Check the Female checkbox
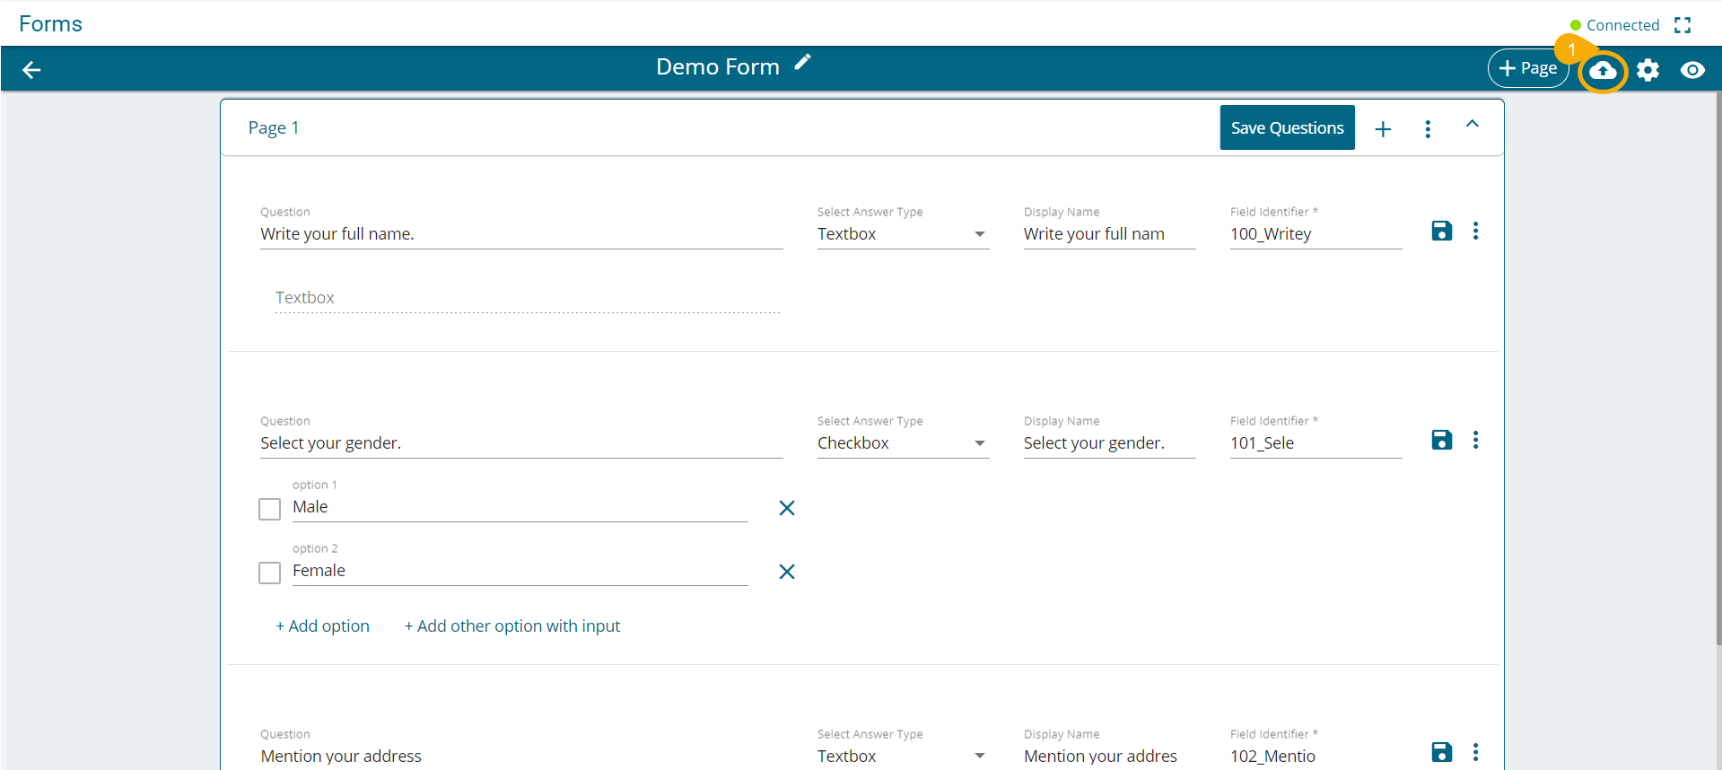The image size is (1722, 770). click(269, 573)
